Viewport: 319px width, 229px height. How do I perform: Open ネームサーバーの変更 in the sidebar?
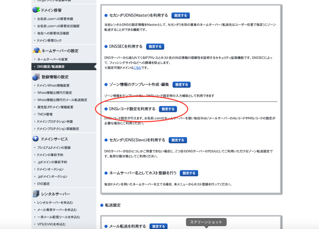52,59
